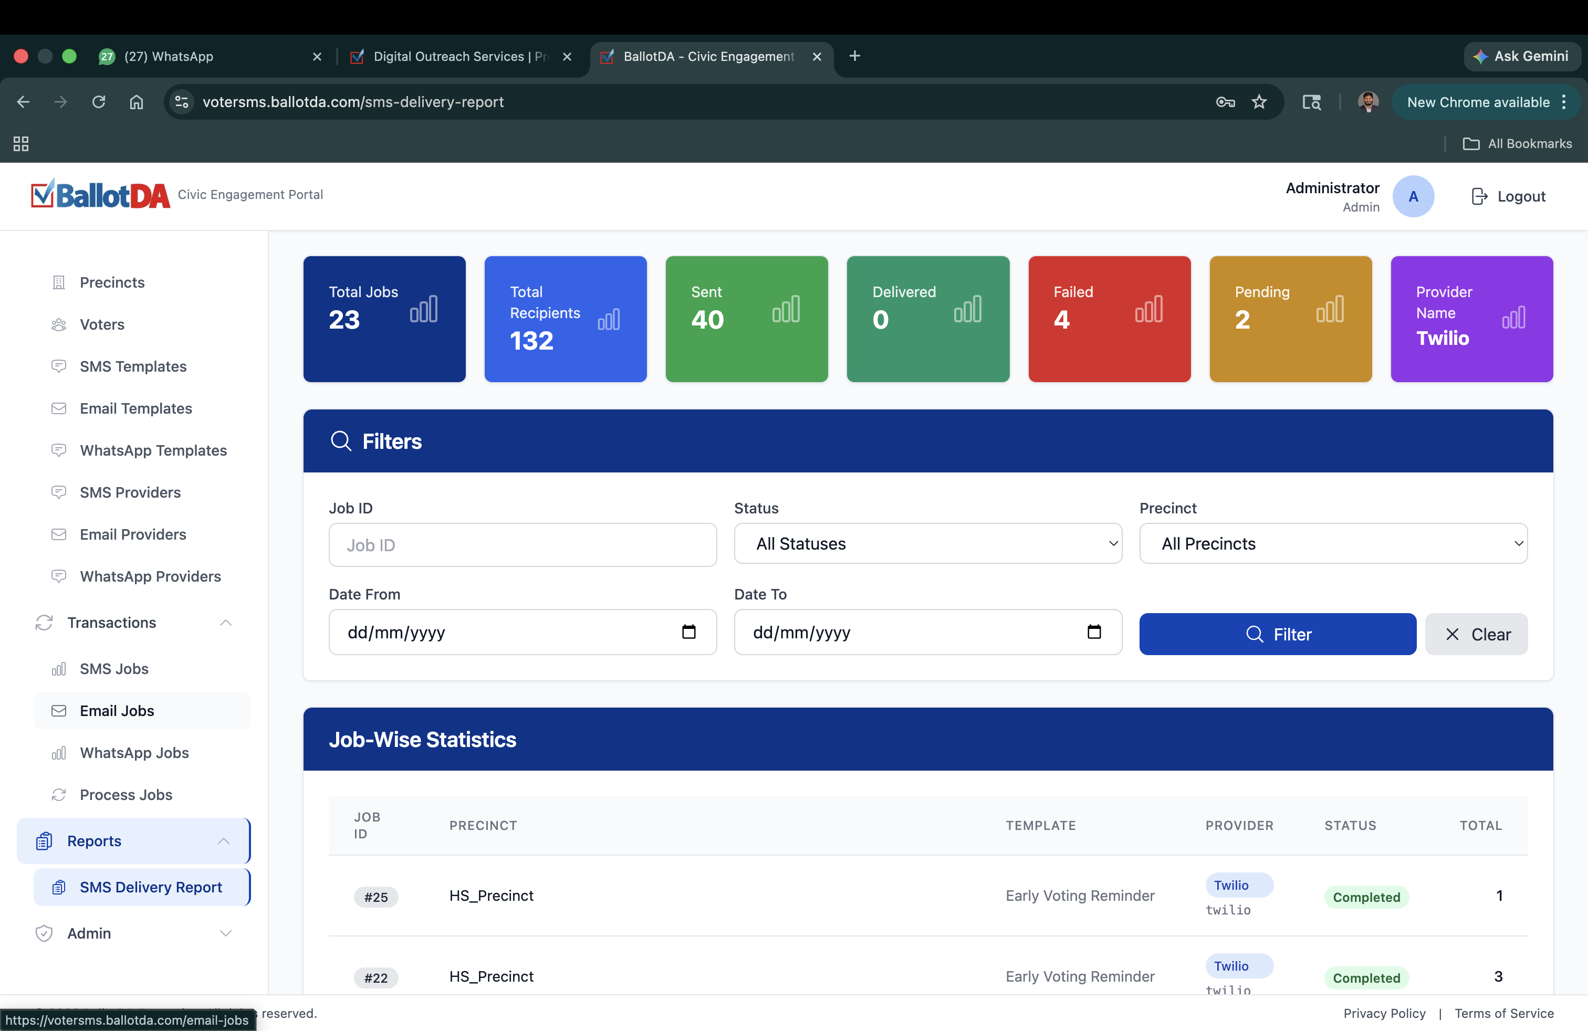The image size is (1588, 1031).
Task: Click the Total Jobs chart icon
Action: [424, 309]
